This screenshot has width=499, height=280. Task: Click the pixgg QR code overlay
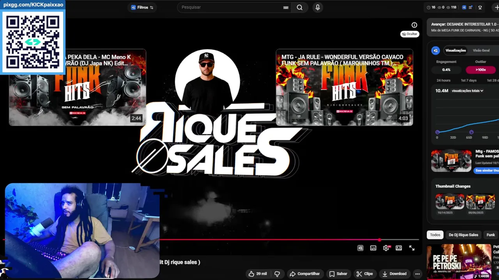[33, 42]
